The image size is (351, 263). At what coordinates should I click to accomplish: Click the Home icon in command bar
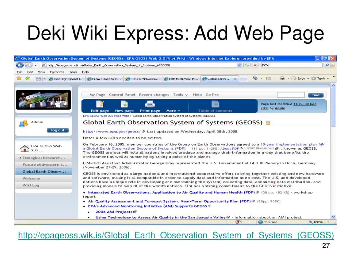pos(255,78)
